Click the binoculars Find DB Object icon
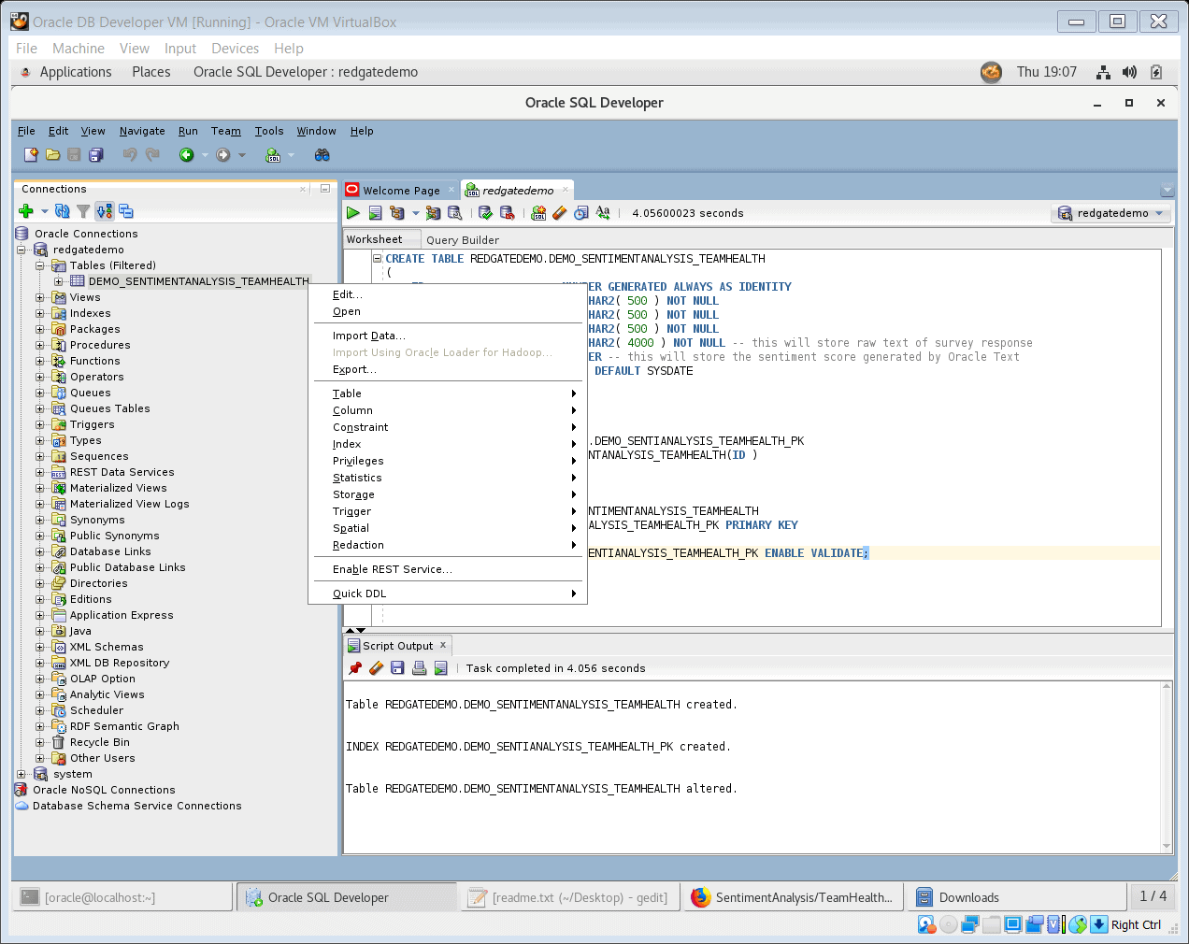This screenshot has height=944, width=1189. (x=322, y=154)
